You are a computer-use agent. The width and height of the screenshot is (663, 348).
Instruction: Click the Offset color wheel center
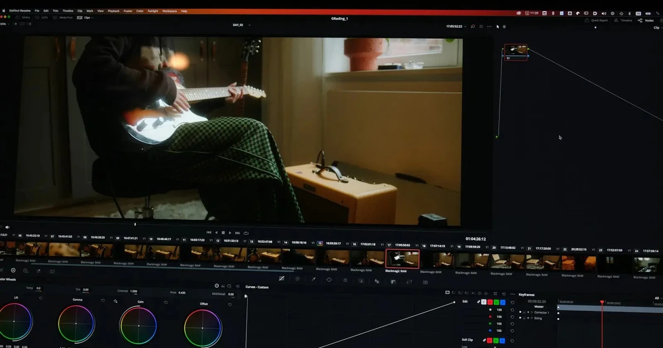(x=202, y=328)
